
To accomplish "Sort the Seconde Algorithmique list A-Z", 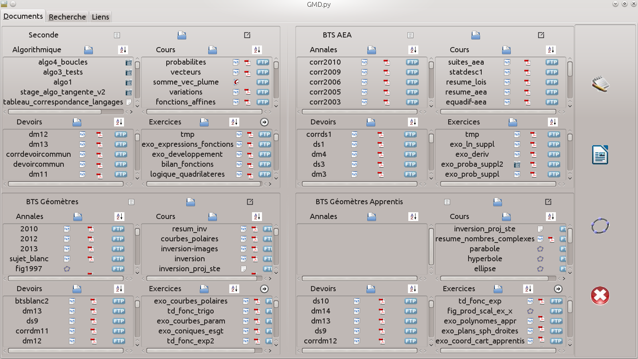I will click(123, 50).
